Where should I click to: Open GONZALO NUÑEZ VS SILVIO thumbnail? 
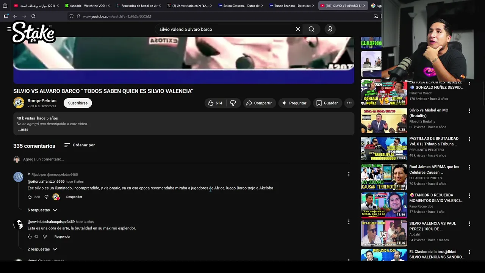(384, 92)
